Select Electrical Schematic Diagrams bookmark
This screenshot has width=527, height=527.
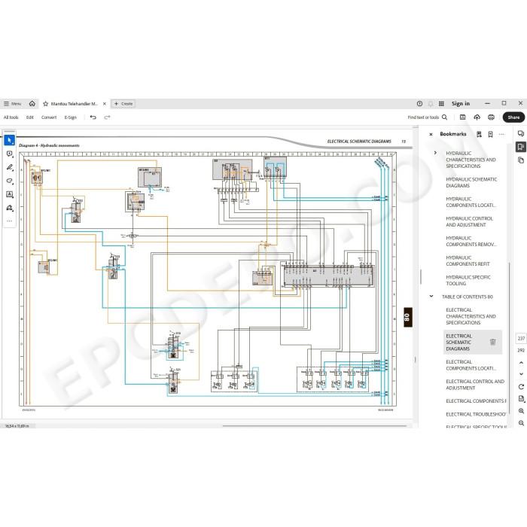pos(458,342)
